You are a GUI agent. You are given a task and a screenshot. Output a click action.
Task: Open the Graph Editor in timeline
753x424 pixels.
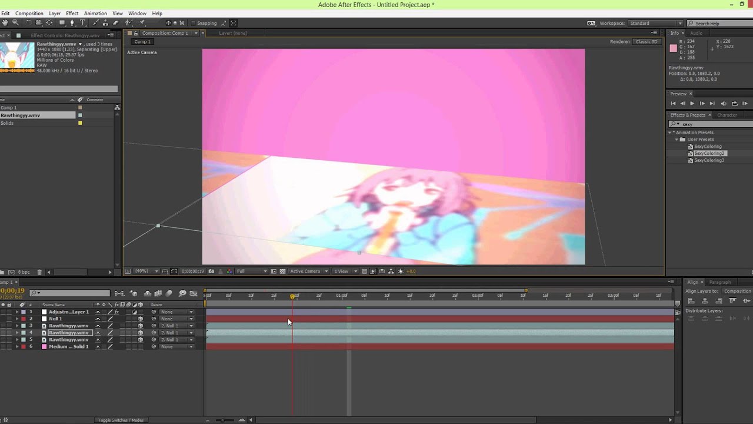click(x=193, y=293)
